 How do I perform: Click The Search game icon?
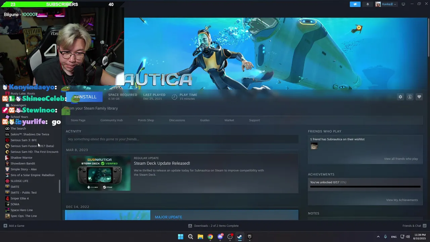7,128
